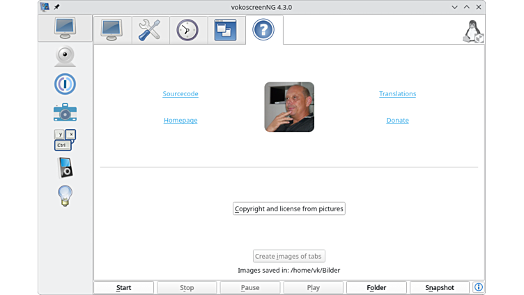Visit the Homepage link
The width and height of the screenshot is (524, 295).
point(180,121)
